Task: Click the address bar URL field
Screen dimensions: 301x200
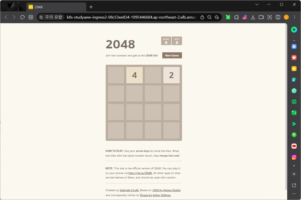Action: [x=131, y=17]
